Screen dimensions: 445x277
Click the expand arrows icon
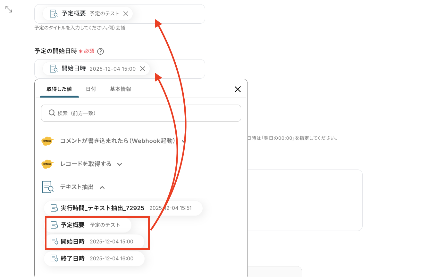9,9
